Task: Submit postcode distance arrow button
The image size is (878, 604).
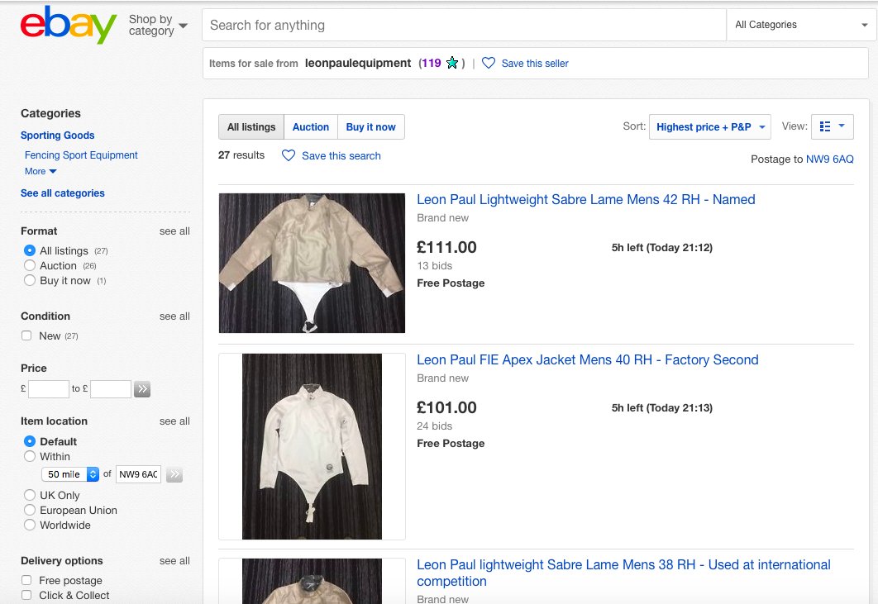Action: point(174,475)
